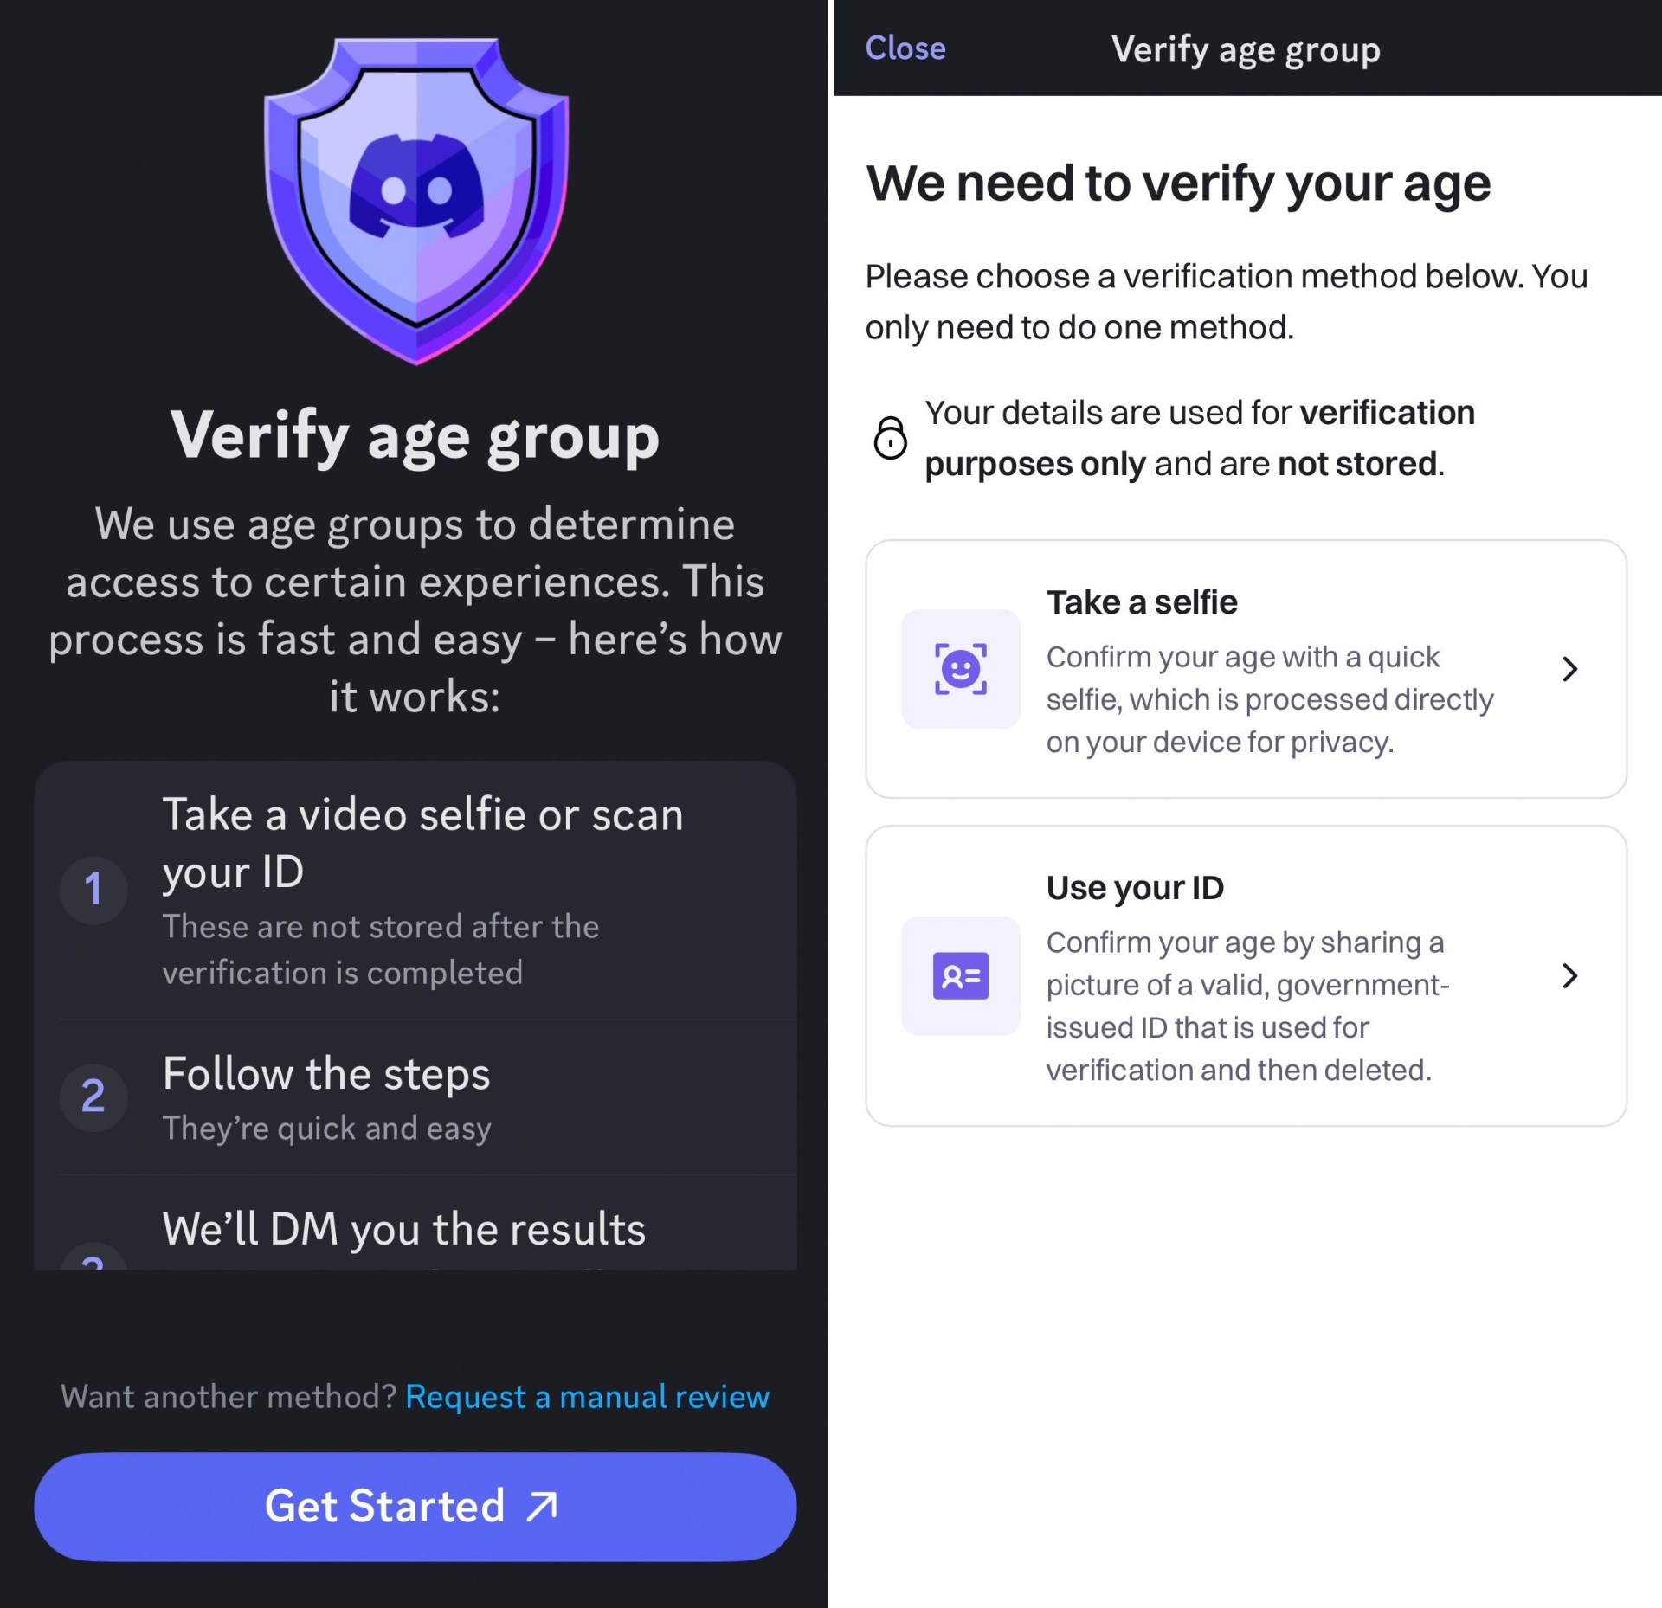This screenshot has height=1608, width=1662.
Task: Close the Verify age group panel
Action: tap(905, 48)
